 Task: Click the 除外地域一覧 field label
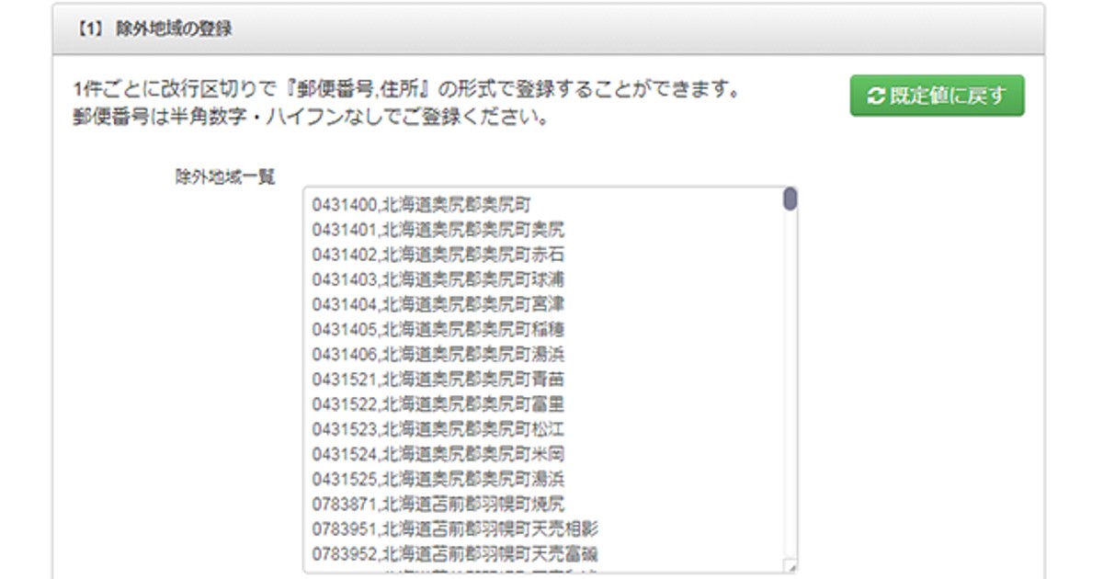tap(225, 177)
